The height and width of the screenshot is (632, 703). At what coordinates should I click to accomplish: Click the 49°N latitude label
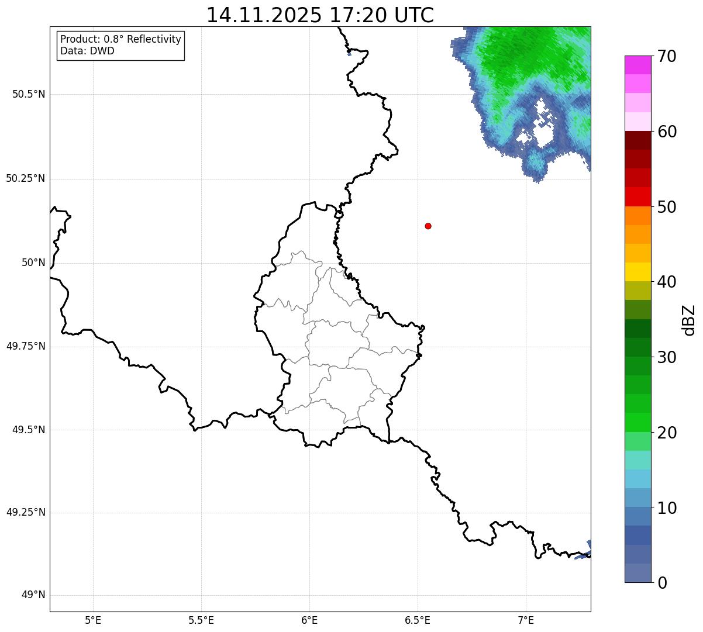click(x=33, y=595)
